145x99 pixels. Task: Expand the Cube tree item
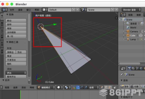tap(124, 35)
